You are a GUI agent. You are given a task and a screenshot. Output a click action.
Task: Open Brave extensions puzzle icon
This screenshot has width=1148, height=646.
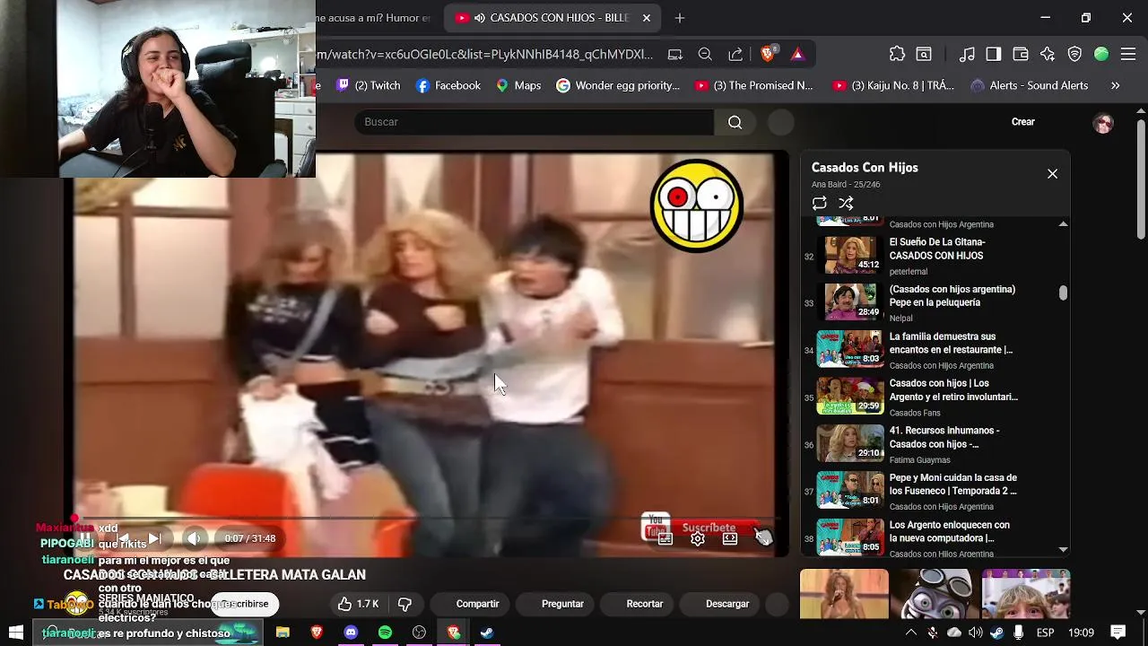click(897, 54)
